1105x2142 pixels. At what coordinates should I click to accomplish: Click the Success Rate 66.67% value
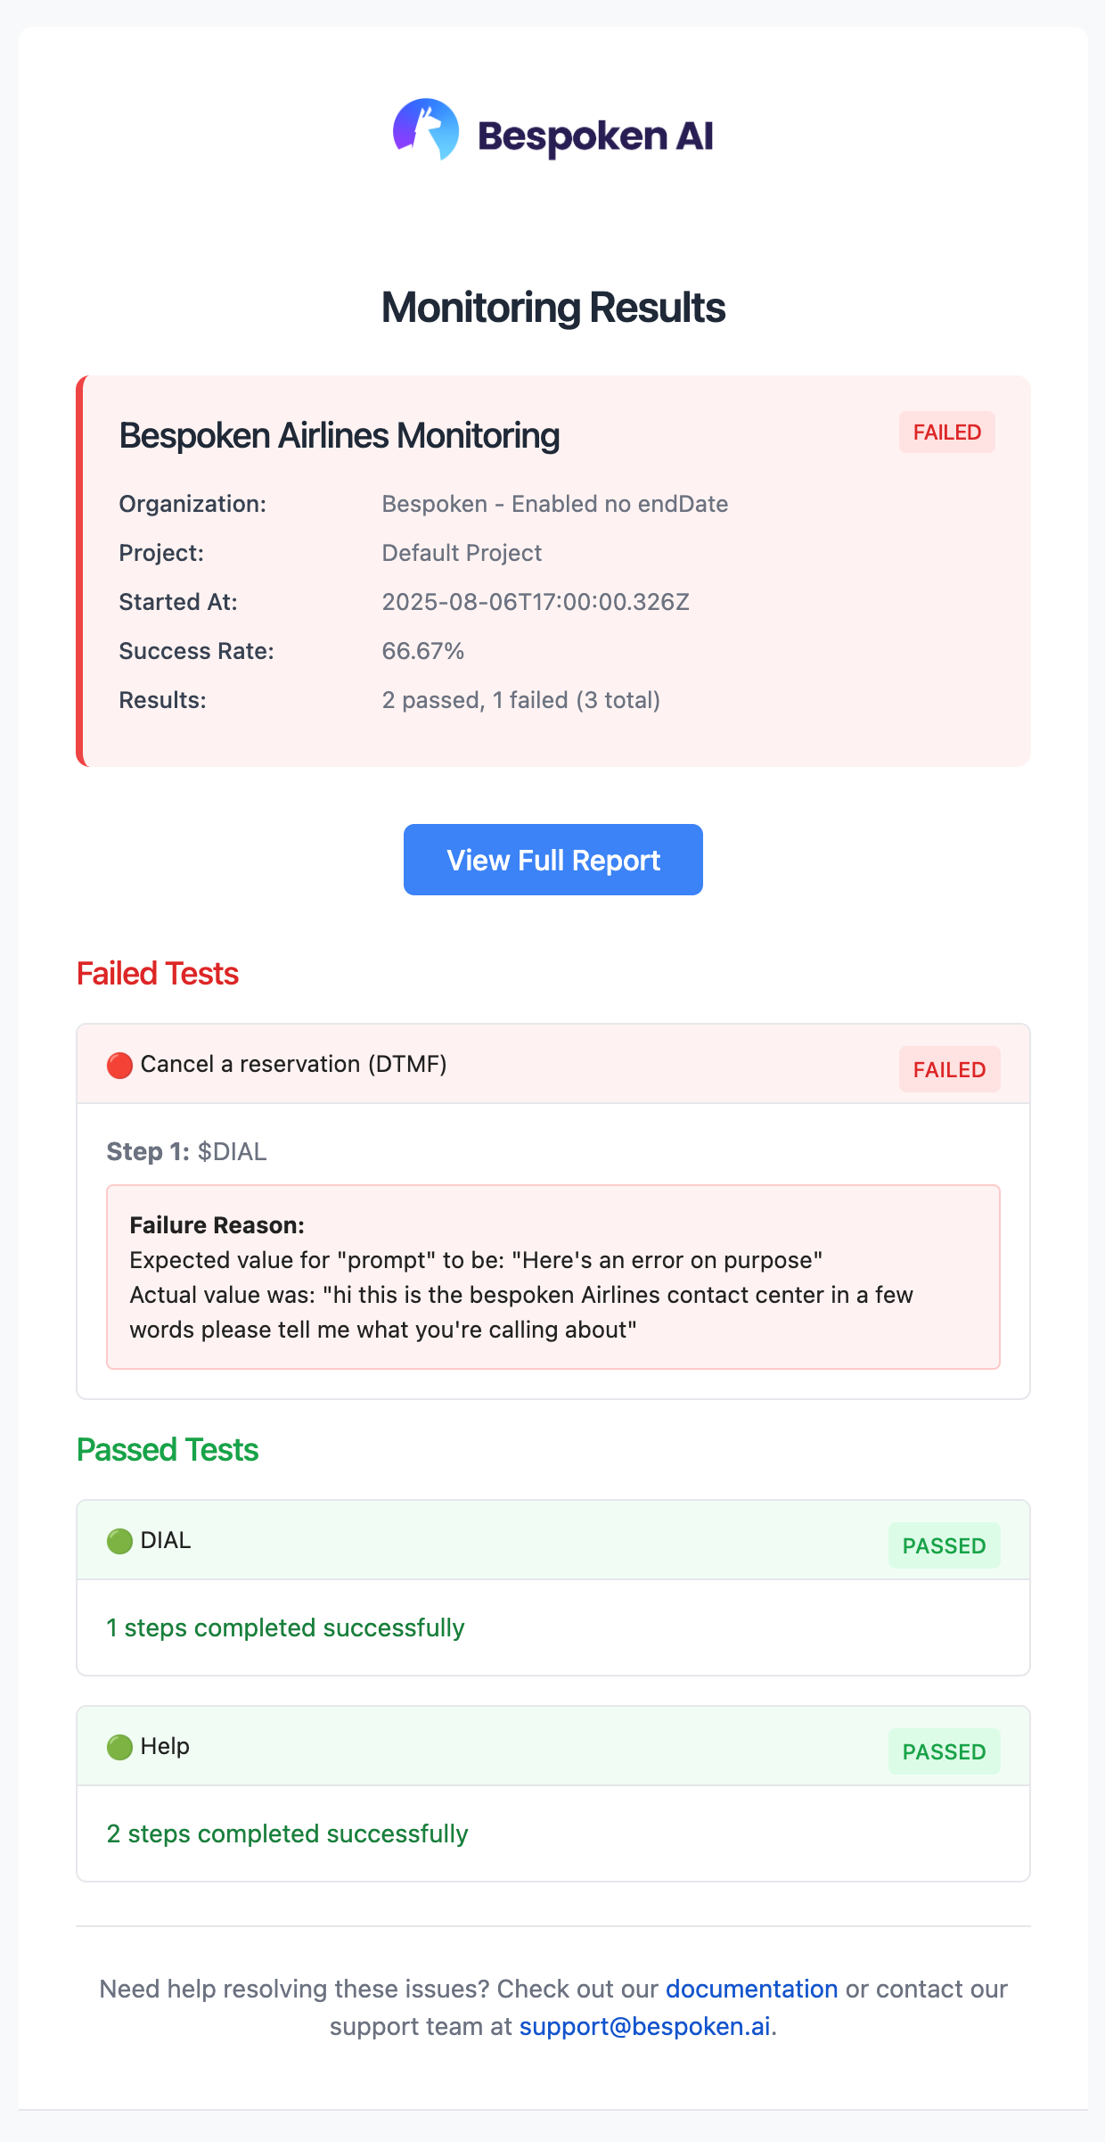coord(423,651)
